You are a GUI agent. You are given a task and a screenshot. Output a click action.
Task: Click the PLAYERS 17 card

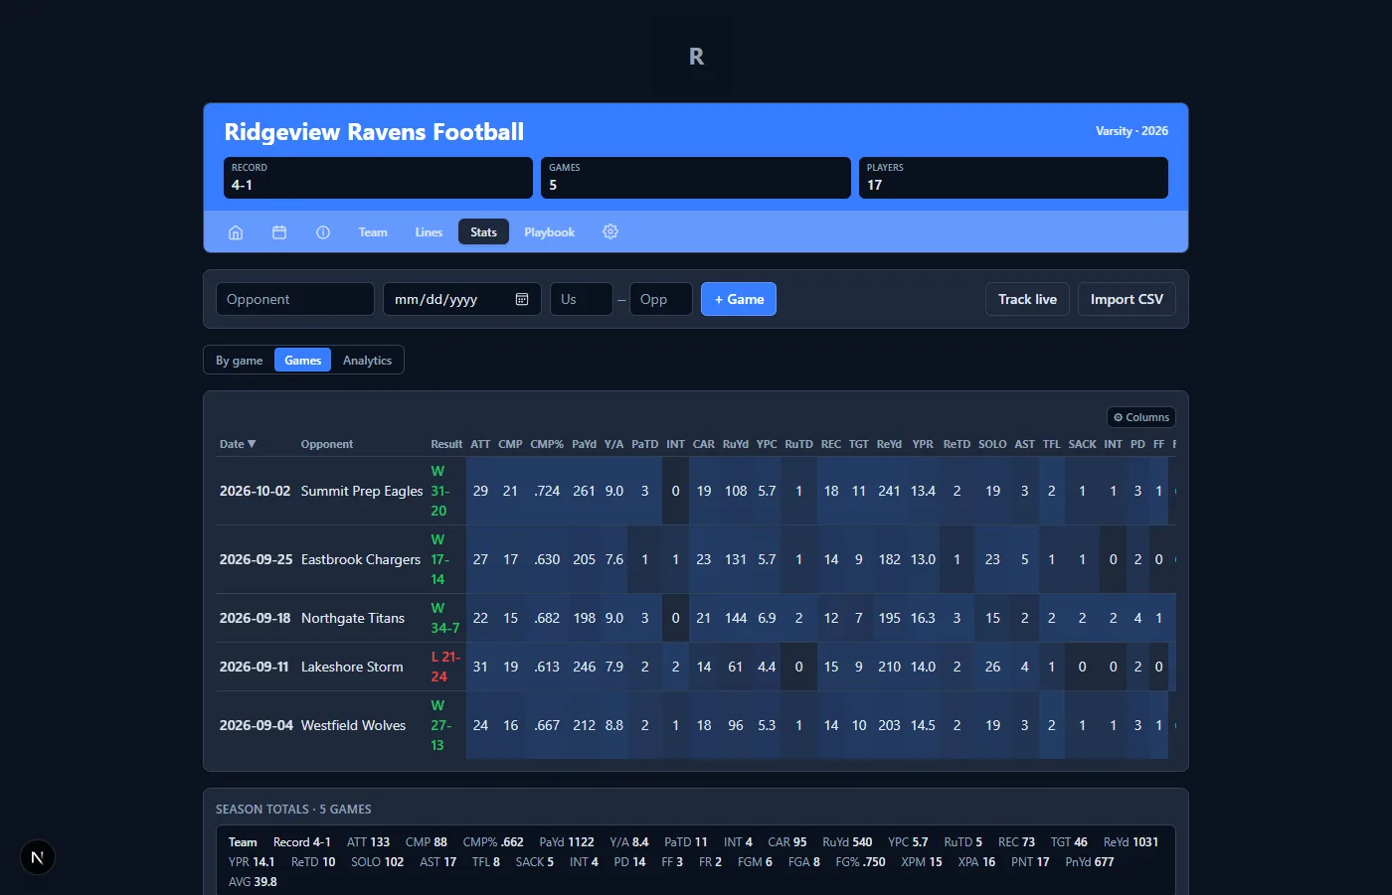1013,178
